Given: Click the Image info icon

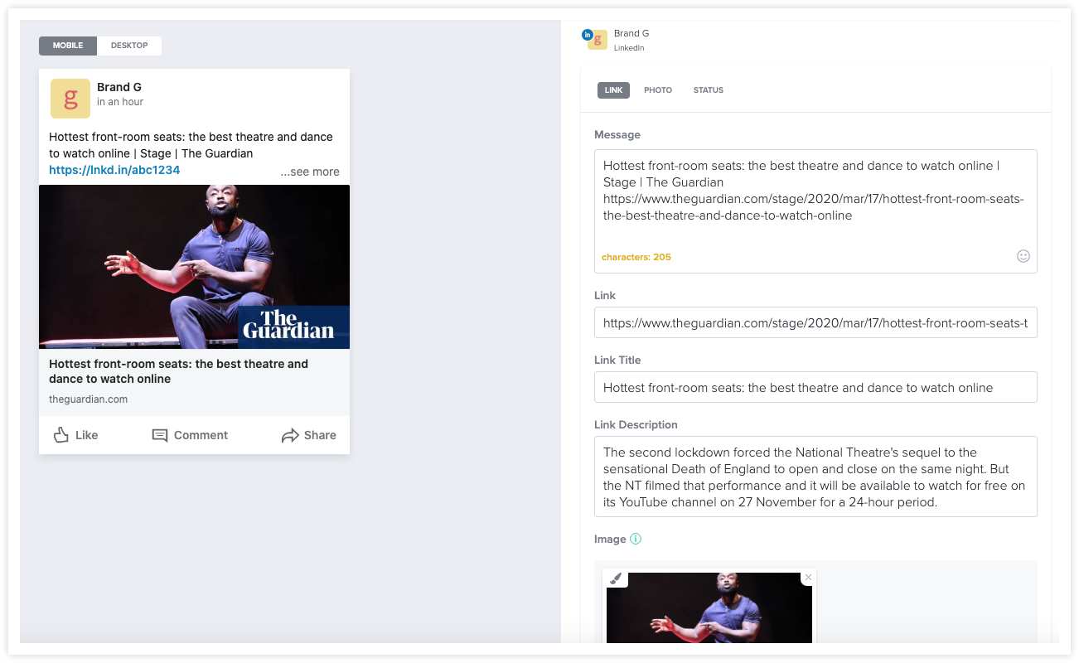Looking at the screenshot, I should point(636,539).
